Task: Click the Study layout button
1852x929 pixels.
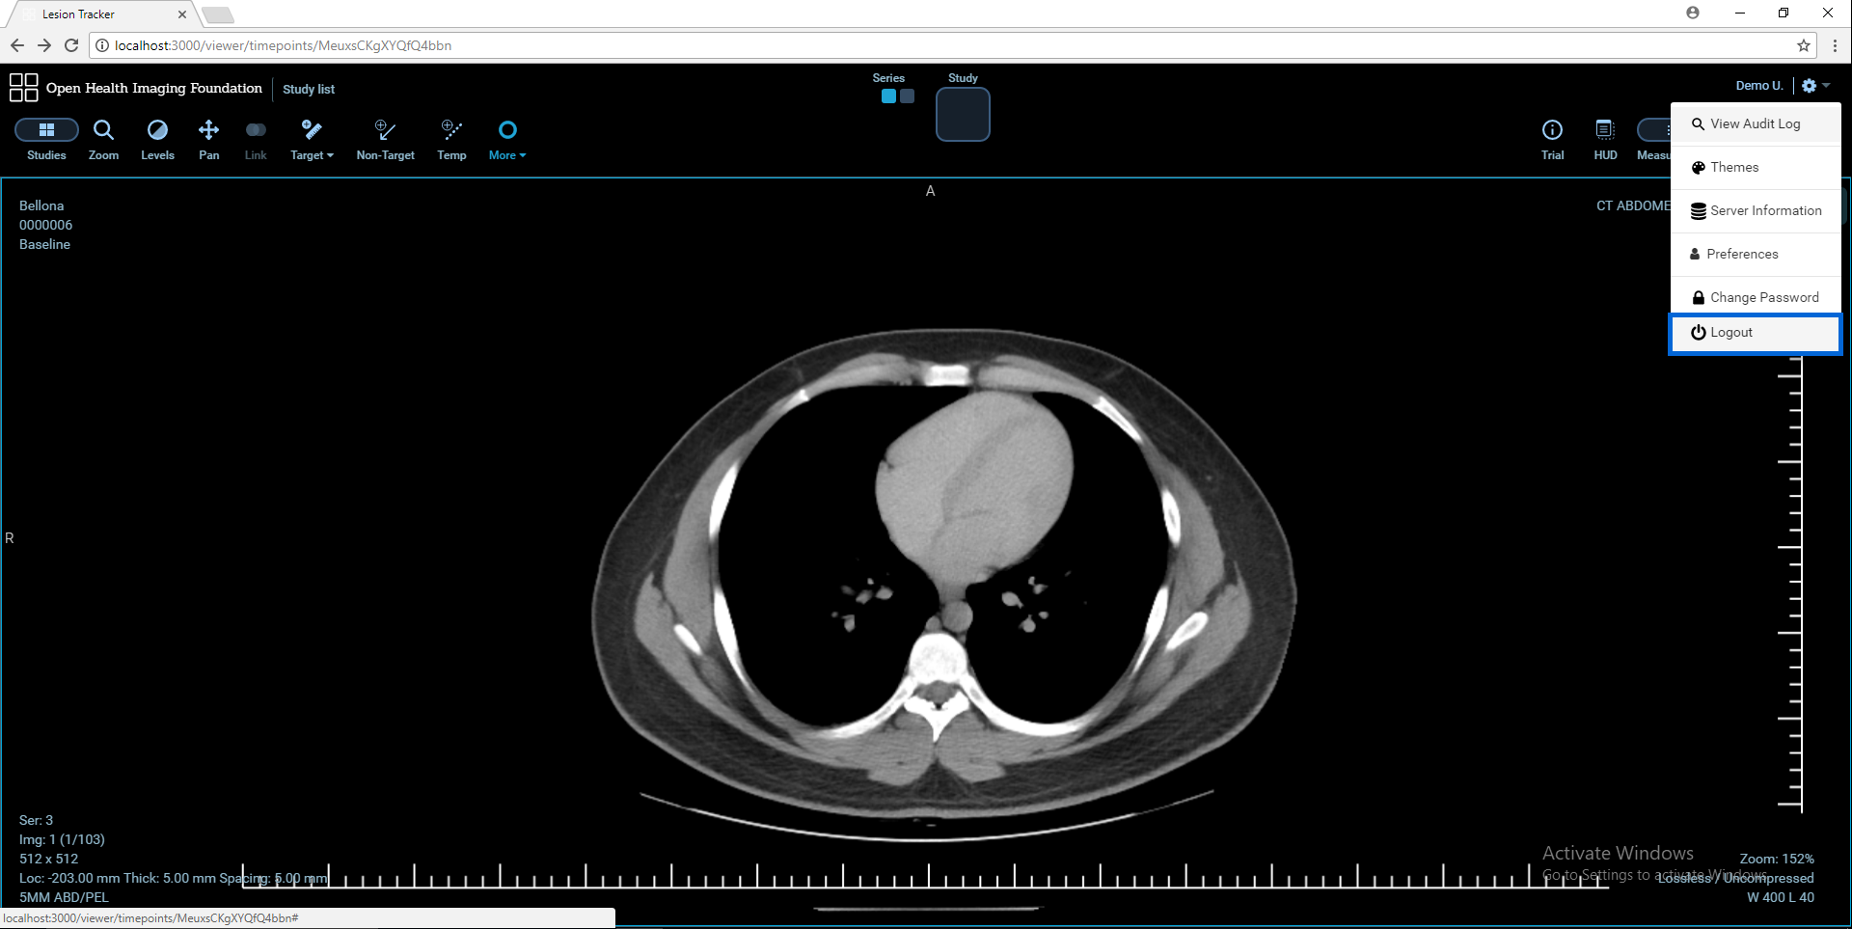Action: click(963, 115)
